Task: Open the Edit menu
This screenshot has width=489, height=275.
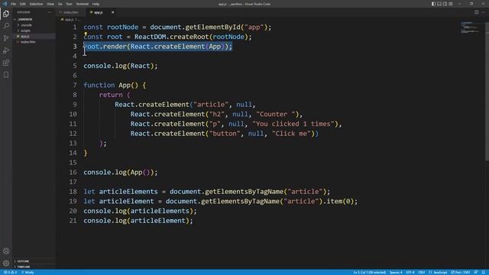Action: [23, 4]
